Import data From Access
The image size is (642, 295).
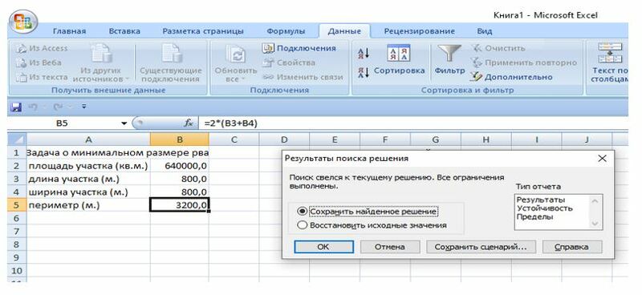point(42,48)
